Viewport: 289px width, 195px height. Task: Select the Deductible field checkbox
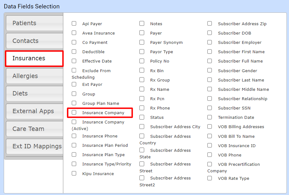tap(74, 52)
